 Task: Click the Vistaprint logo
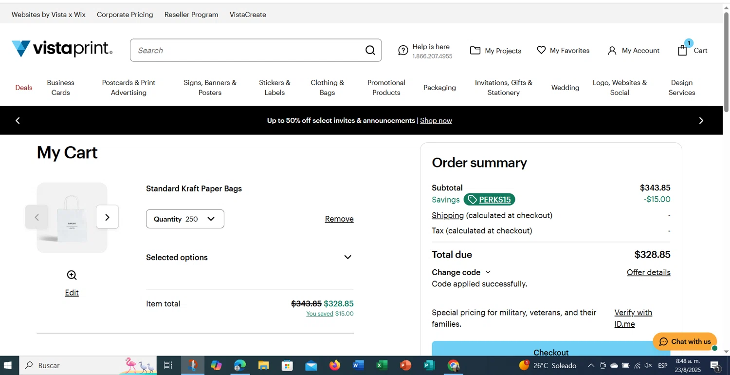[x=62, y=49]
